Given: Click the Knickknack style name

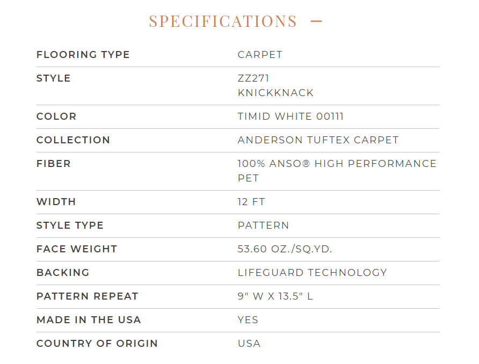Looking at the screenshot, I should point(275,92).
